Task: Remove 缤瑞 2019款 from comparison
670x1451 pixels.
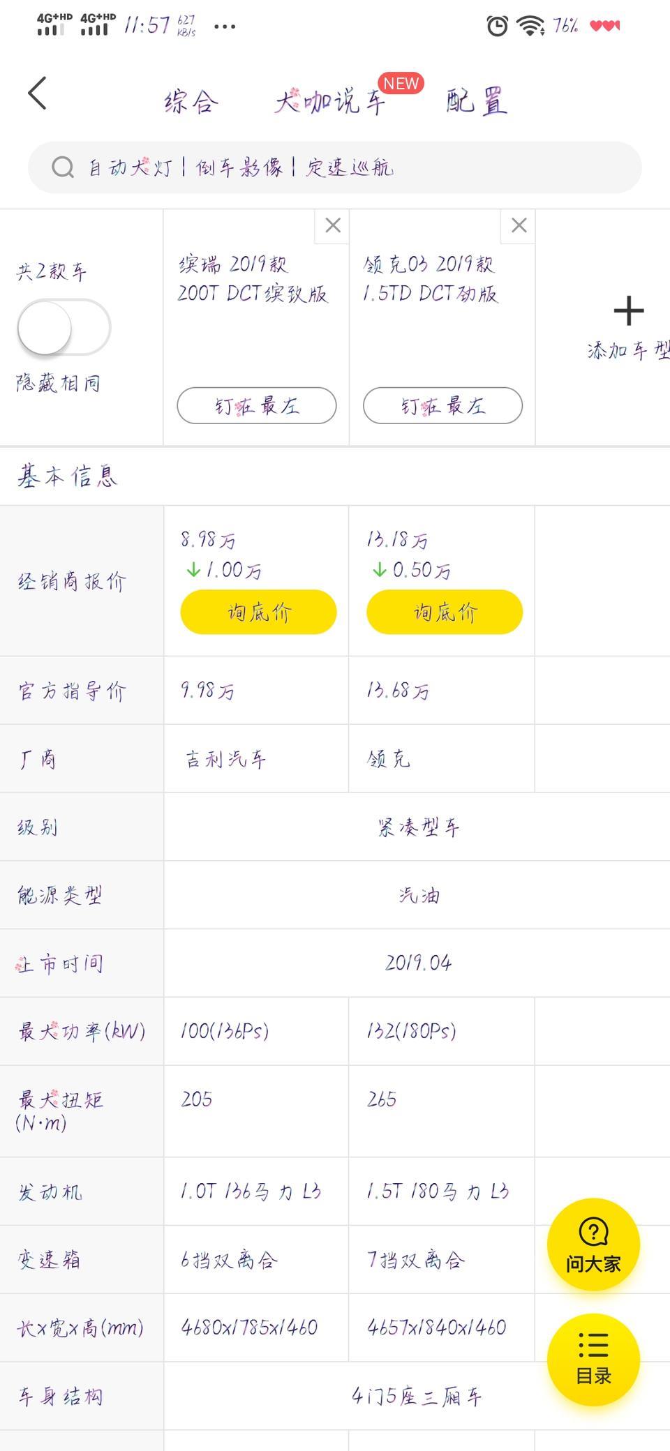Action: (x=332, y=226)
